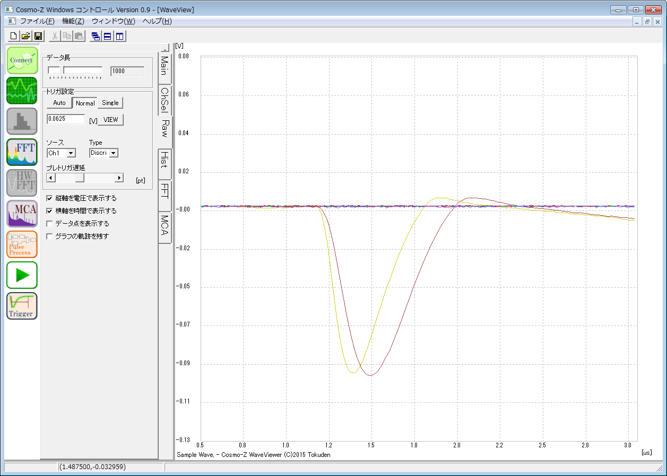Open the MCA spectrum icon
667x476 pixels.
[22, 214]
